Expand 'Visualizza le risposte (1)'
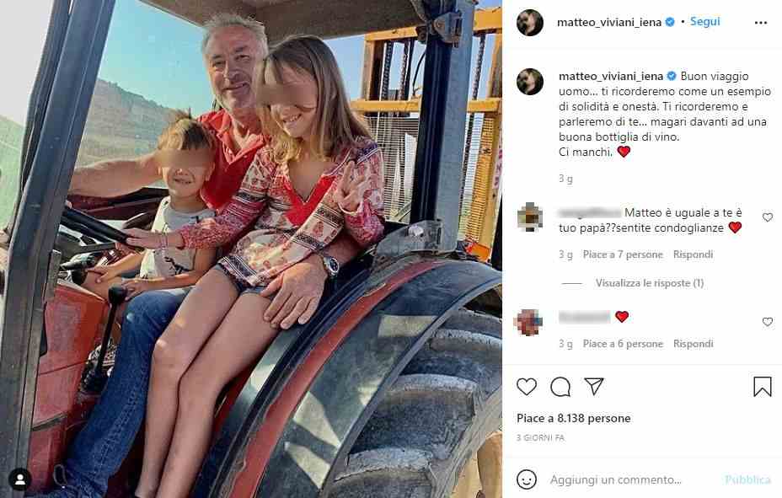This screenshot has width=782, height=498. click(x=650, y=283)
